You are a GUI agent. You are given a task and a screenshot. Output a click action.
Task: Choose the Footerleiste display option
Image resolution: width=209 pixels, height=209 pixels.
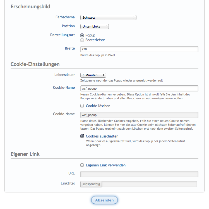point(82,40)
